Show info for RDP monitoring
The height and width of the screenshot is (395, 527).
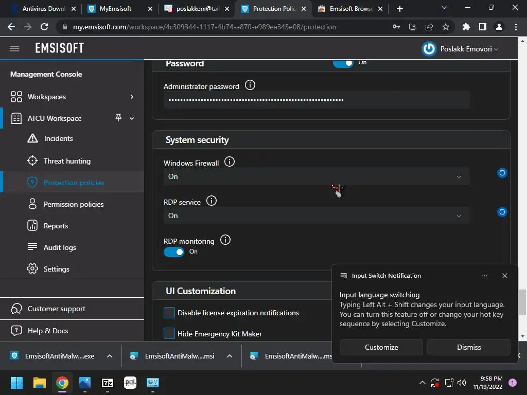tap(225, 240)
